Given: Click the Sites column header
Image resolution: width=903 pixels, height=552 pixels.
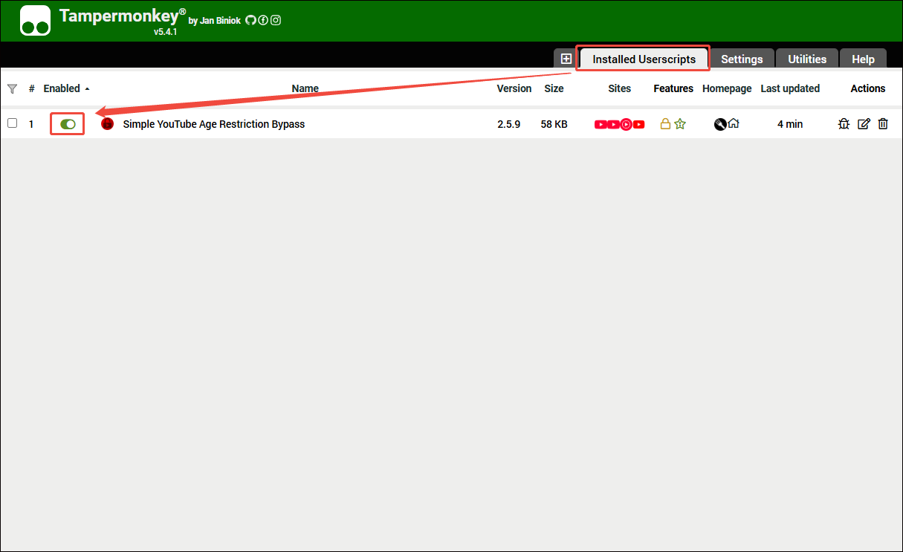Looking at the screenshot, I should tap(619, 88).
